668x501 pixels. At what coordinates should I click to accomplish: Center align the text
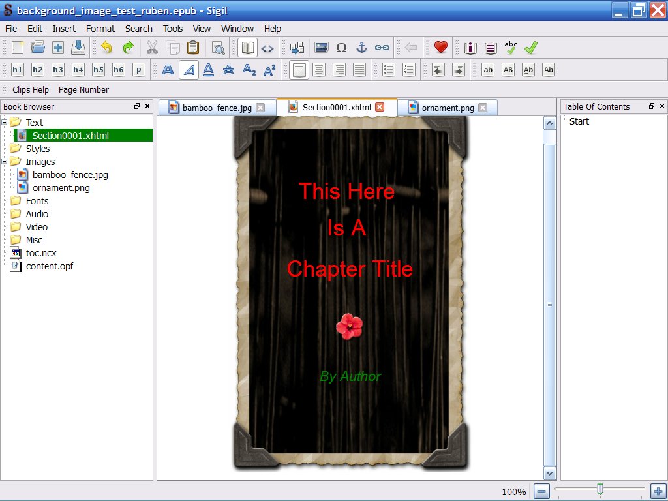[319, 70]
